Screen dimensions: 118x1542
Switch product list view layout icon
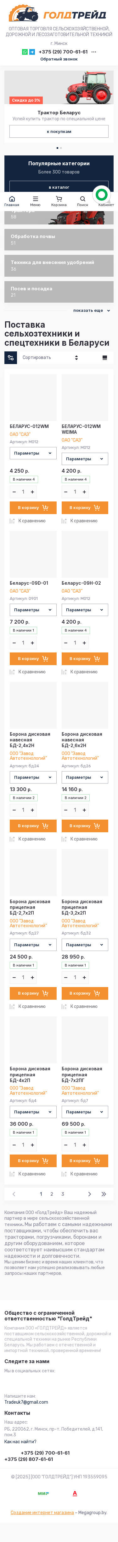[105, 357]
